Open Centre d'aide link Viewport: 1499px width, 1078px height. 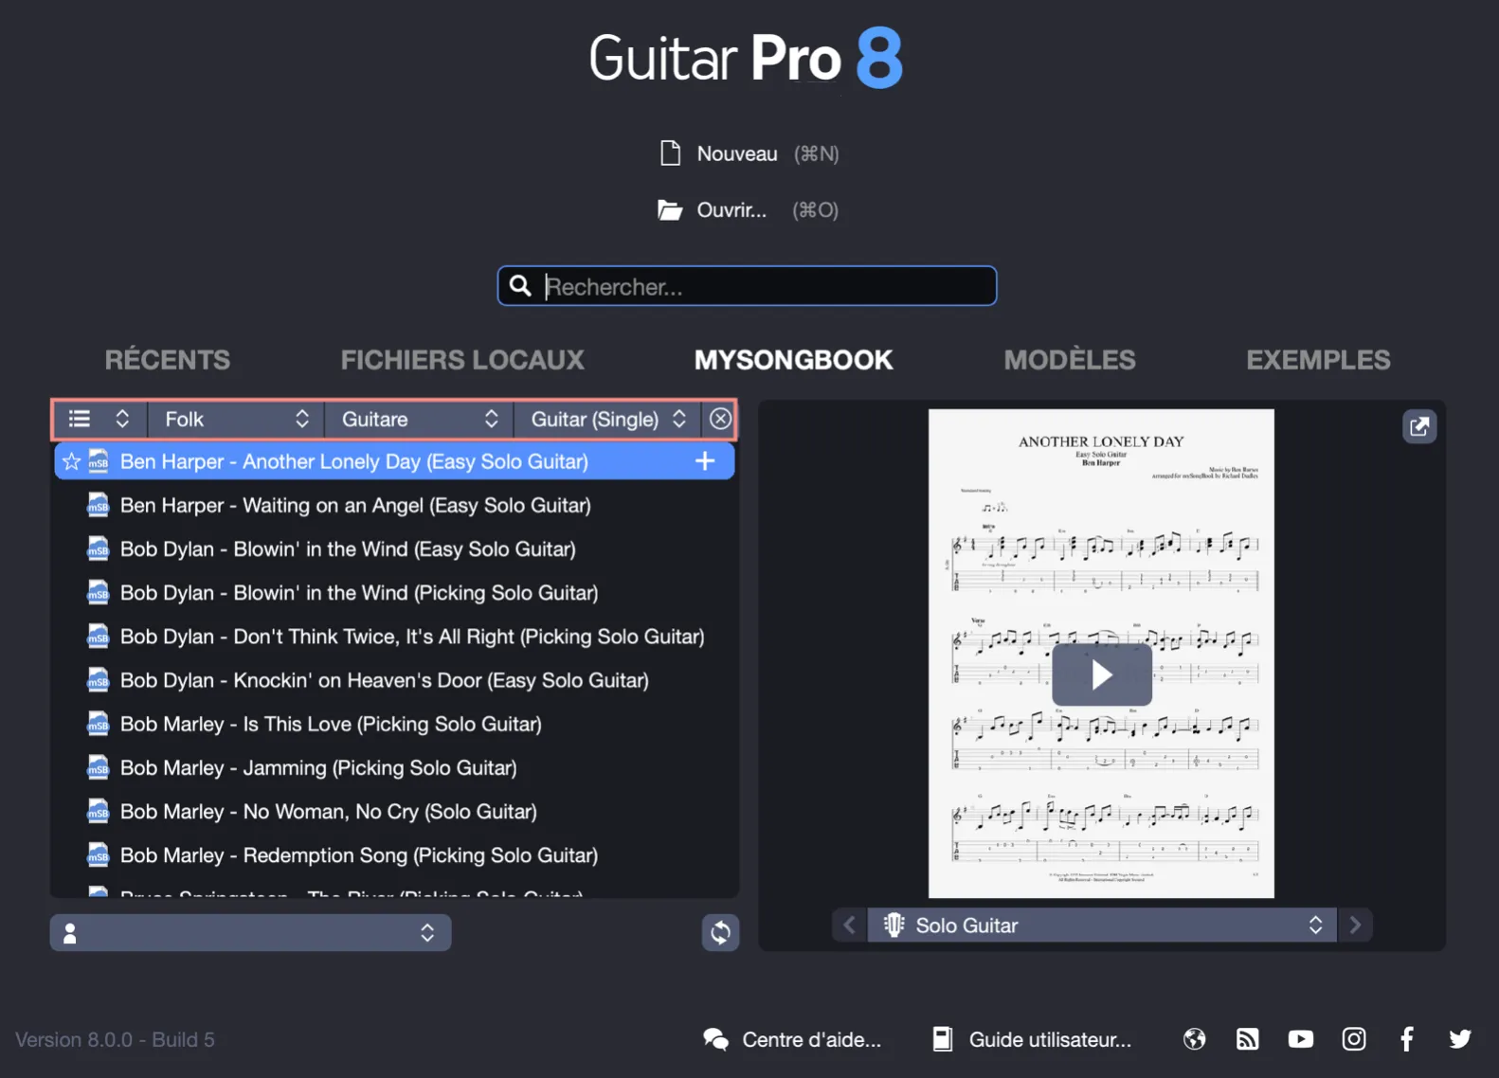pos(811,1039)
